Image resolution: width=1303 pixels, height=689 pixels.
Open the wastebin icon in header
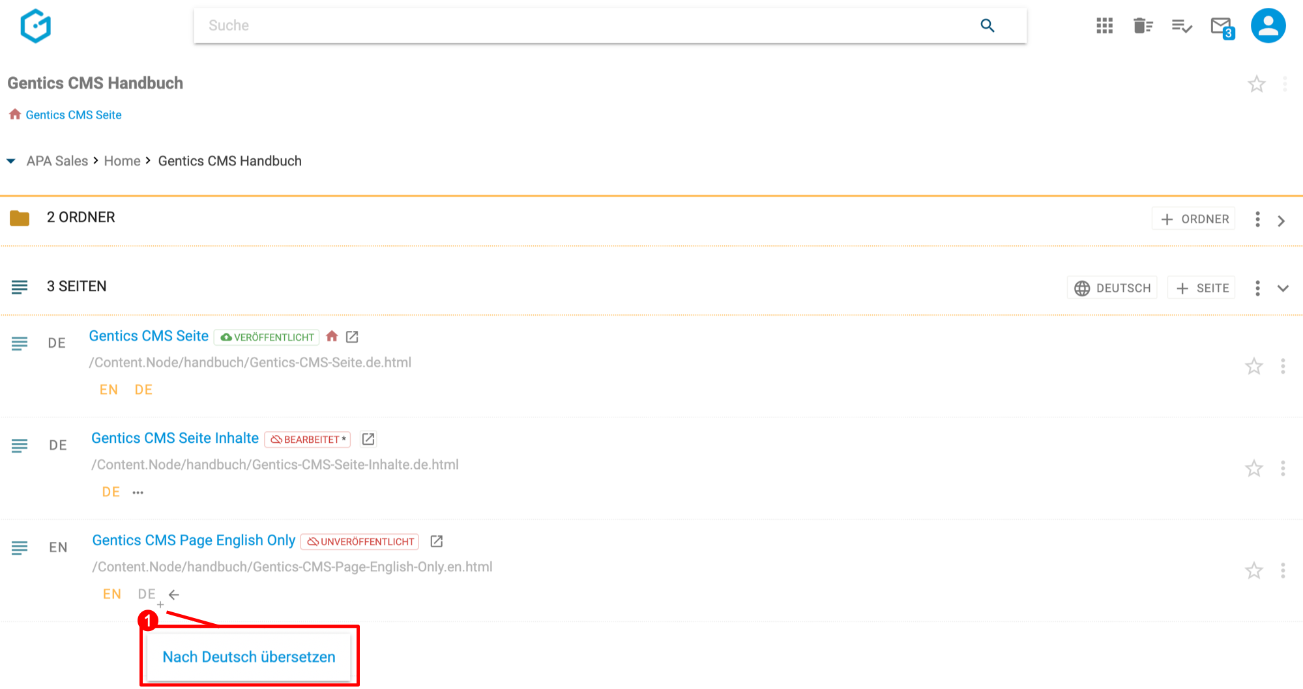tap(1143, 25)
